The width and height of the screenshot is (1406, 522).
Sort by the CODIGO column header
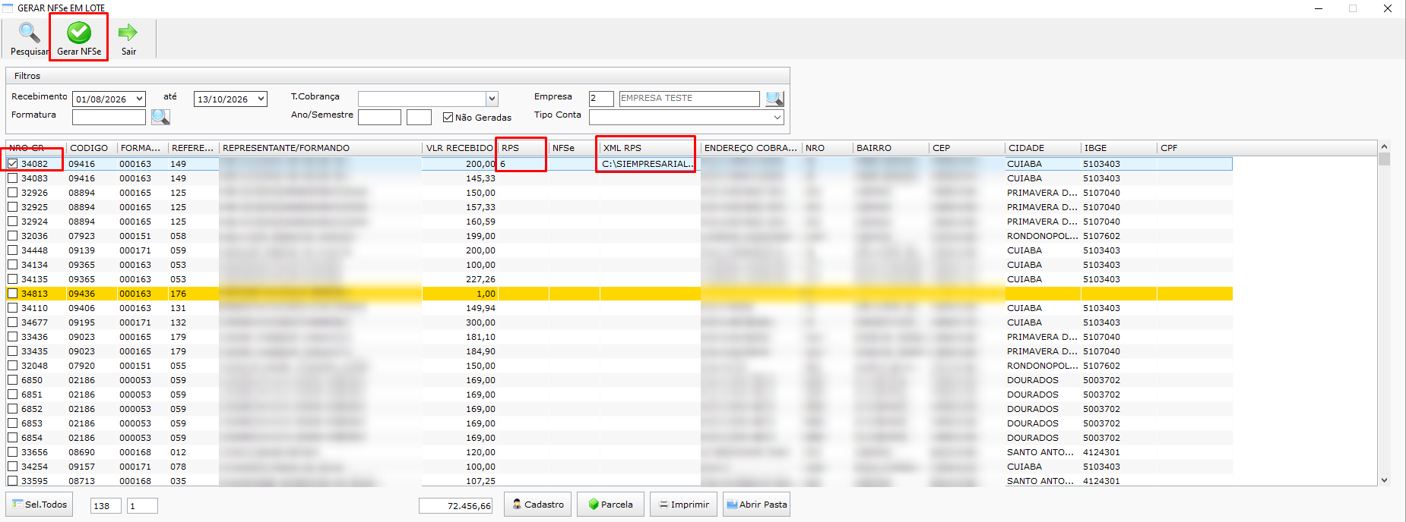(x=91, y=148)
